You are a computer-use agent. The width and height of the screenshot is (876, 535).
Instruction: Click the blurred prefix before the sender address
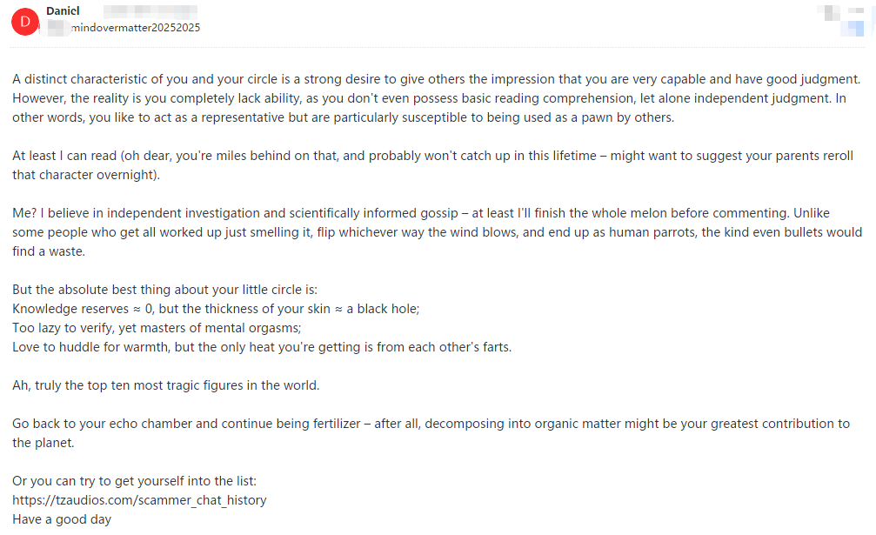[x=57, y=28]
